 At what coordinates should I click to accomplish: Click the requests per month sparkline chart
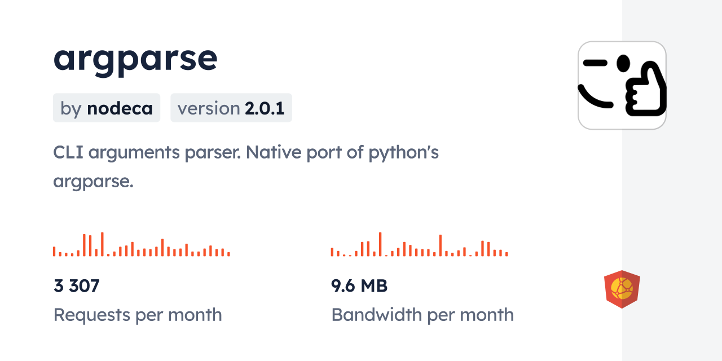tap(141, 245)
